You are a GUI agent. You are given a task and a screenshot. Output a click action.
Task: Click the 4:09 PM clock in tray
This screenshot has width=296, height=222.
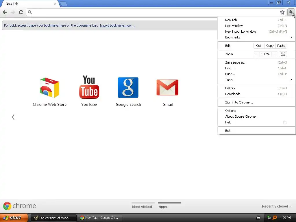tap(285, 218)
